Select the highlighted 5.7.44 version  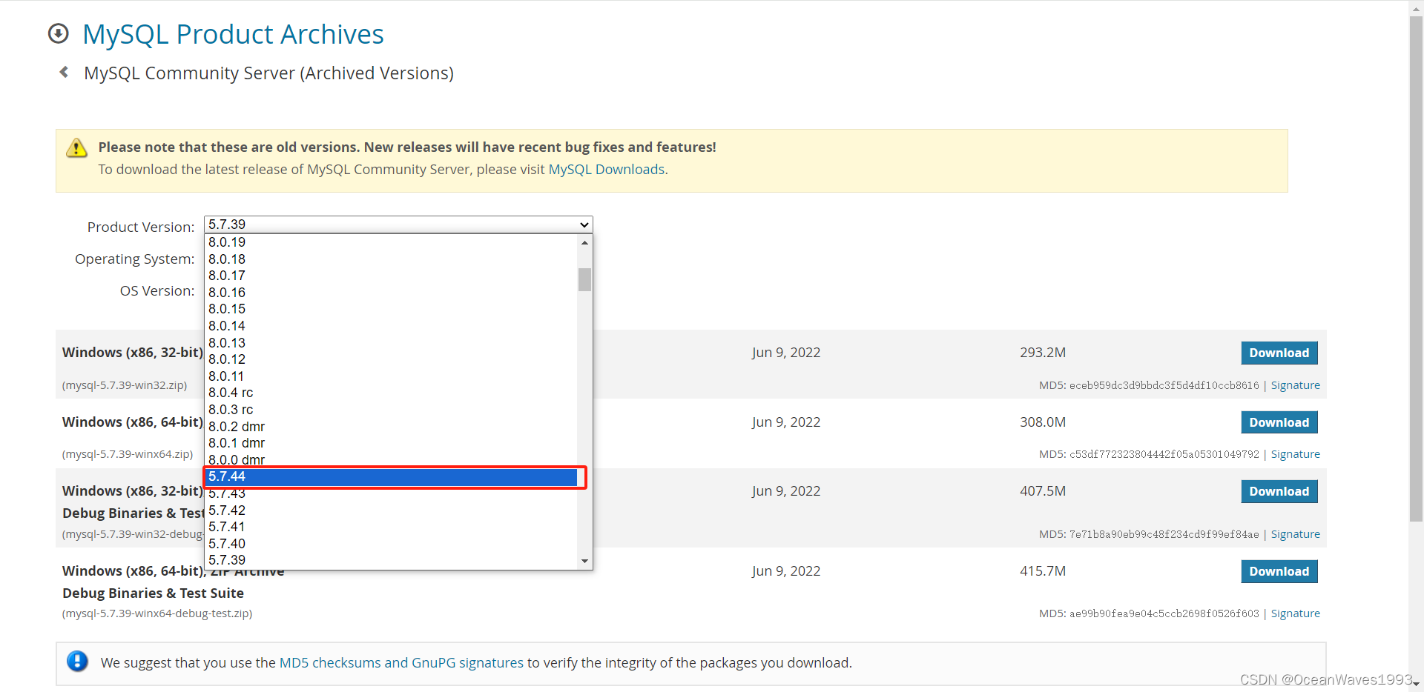pyautogui.click(x=391, y=476)
